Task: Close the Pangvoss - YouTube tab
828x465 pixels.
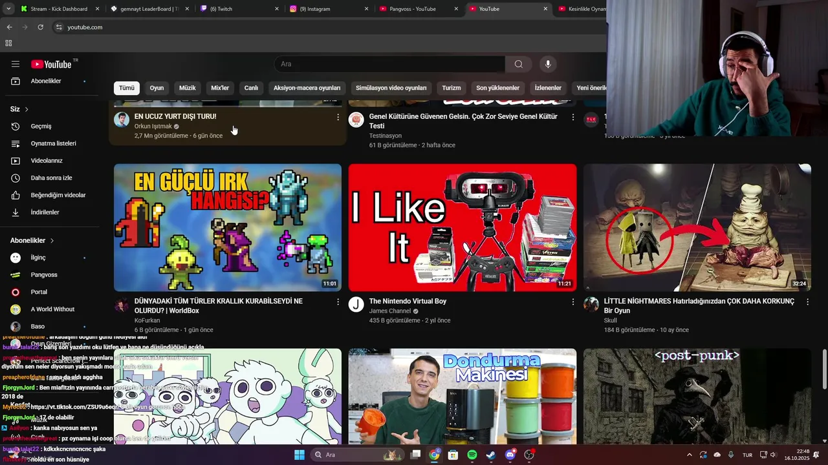Action: 456,9
